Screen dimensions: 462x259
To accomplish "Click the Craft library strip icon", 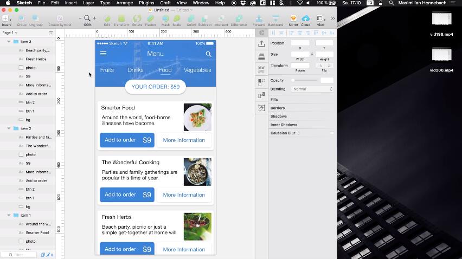I will pos(261,56).
